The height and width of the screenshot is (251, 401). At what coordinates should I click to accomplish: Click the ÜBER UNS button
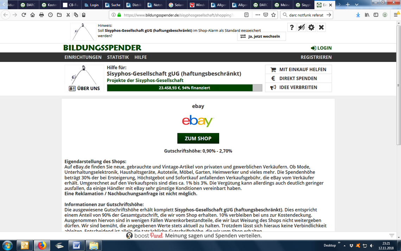[x=84, y=88]
